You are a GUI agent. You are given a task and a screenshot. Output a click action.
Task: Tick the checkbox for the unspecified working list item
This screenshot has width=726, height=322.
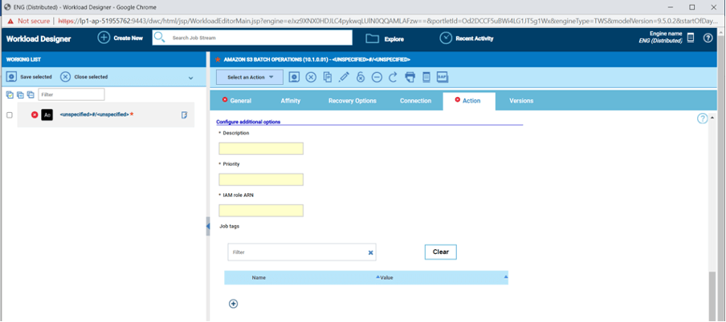click(x=10, y=115)
